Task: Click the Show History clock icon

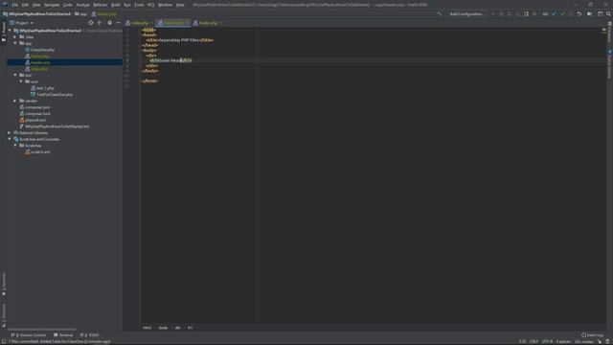Action: pos(571,13)
